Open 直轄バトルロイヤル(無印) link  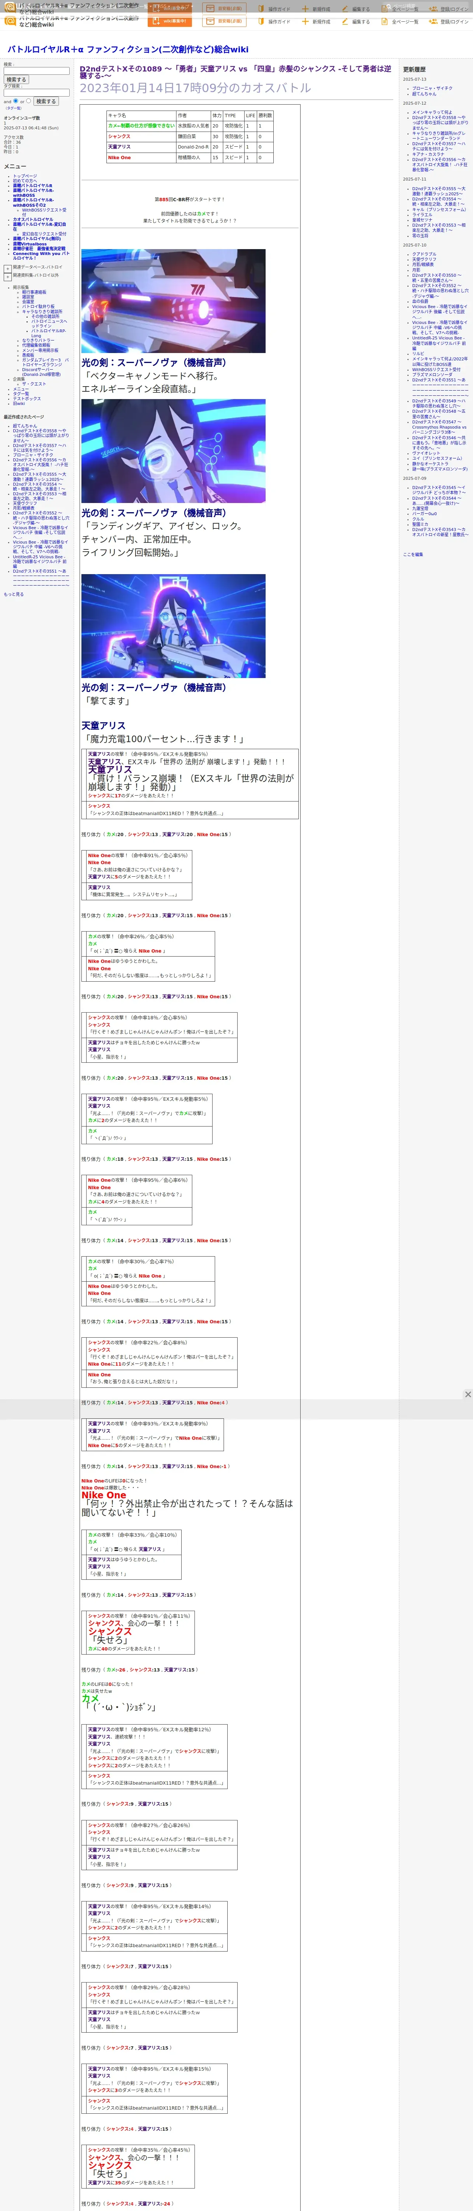click(x=37, y=239)
